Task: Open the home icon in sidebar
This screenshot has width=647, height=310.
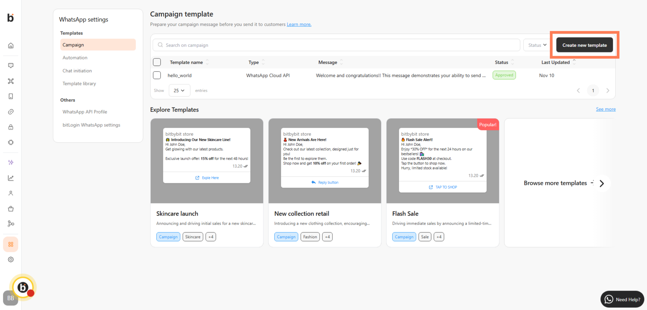Action: click(x=11, y=45)
